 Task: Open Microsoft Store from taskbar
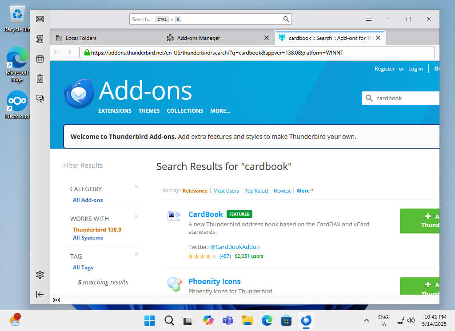pyautogui.click(x=286, y=320)
